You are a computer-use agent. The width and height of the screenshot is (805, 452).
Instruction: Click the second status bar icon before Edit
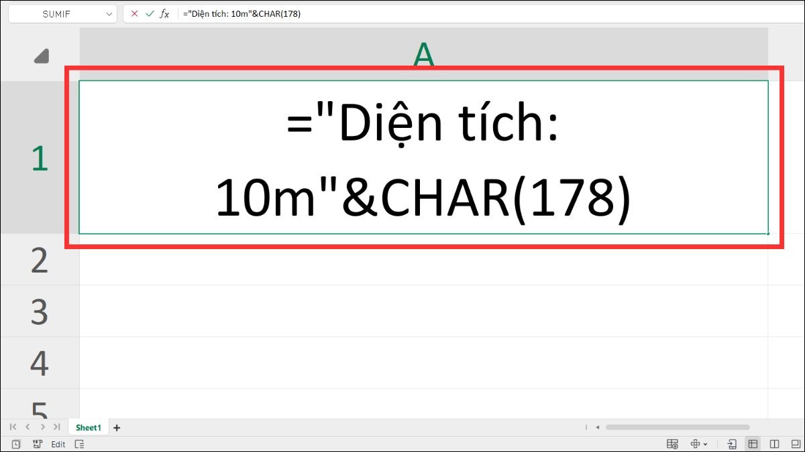pyautogui.click(x=38, y=444)
